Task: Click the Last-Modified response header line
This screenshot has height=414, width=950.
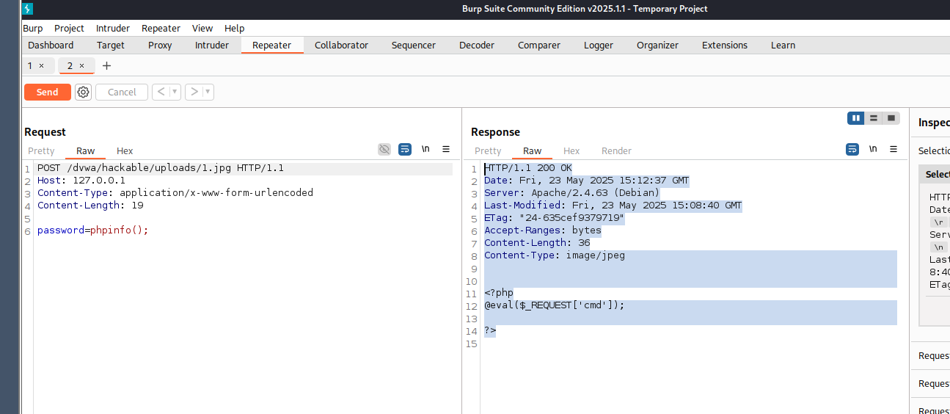Action: click(613, 206)
